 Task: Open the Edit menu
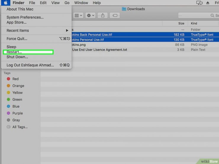coord(43,3)
